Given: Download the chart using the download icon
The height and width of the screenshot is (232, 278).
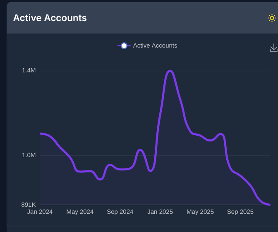Looking at the screenshot, I should point(273,48).
